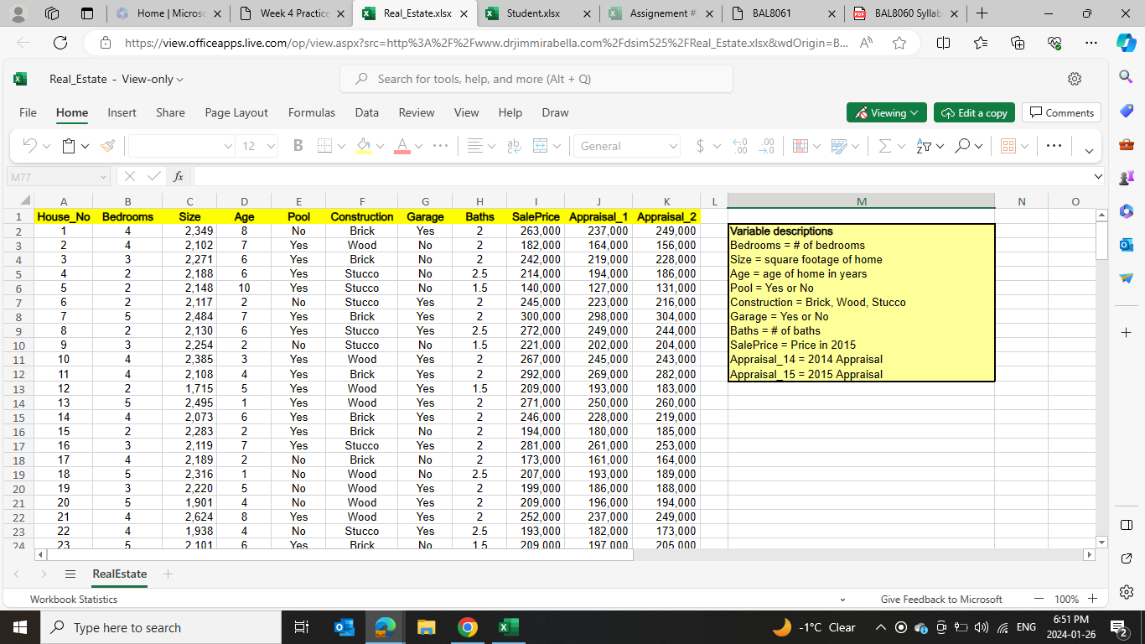1145x644 pixels.
Task: Open the Comments panel
Action: click(x=1061, y=112)
